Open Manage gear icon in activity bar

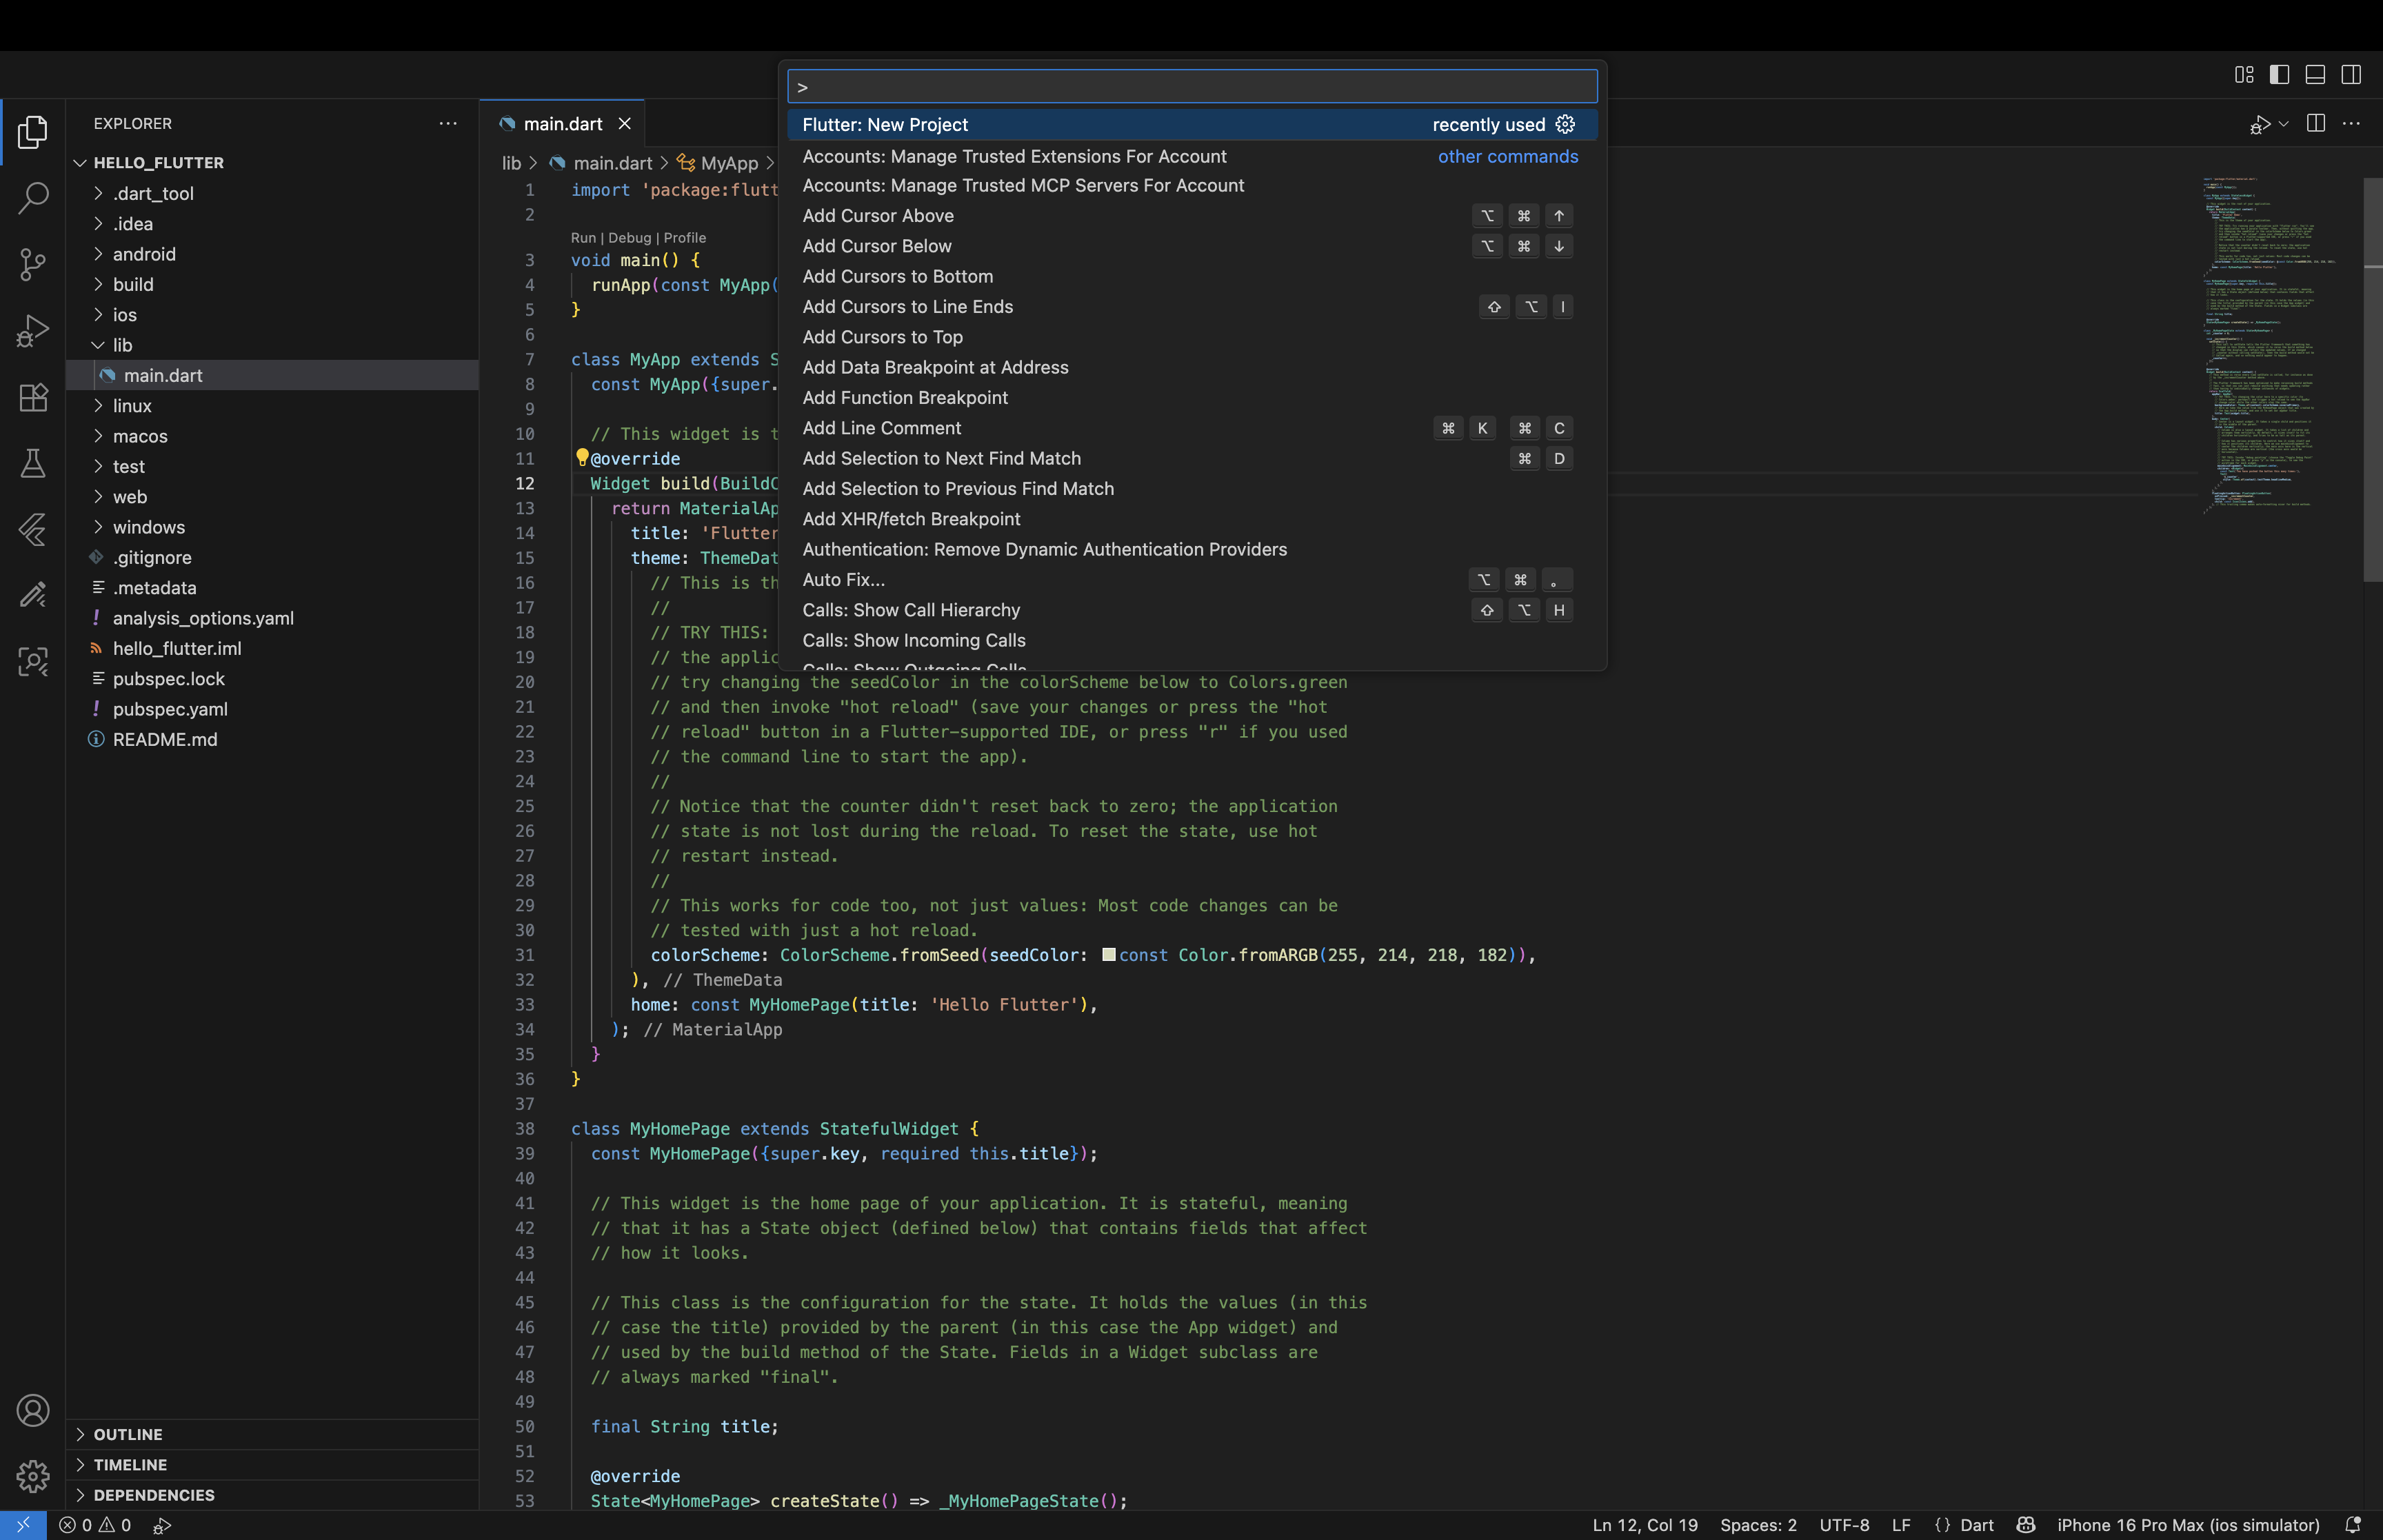coord(33,1476)
